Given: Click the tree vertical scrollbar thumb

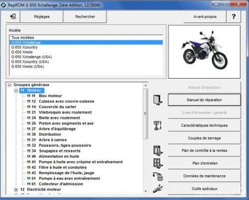Looking at the screenshot, I should point(146,113).
